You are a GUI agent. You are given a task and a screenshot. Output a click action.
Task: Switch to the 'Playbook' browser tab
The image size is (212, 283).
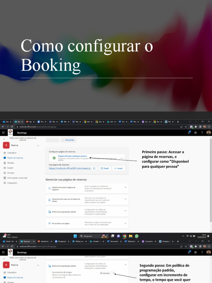pos(132,241)
